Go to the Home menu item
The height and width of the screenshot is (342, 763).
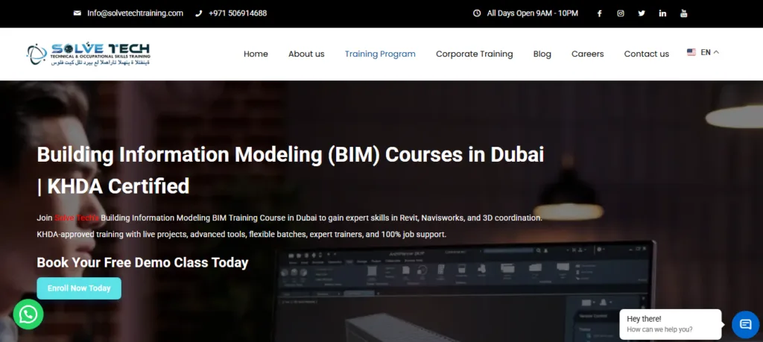point(256,54)
